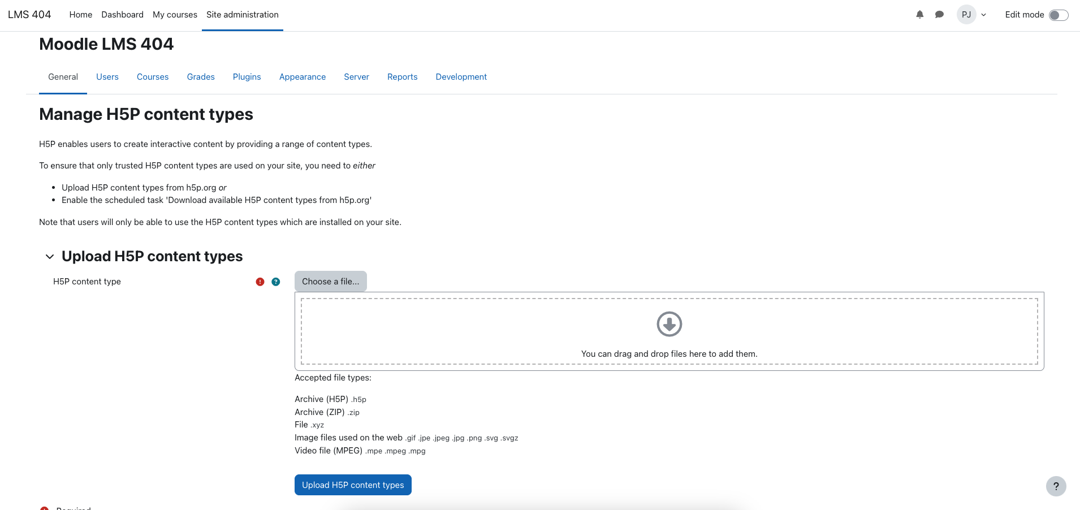This screenshot has width=1080, height=510.
Task: Switch to the Grades tab
Action: coord(201,77)
